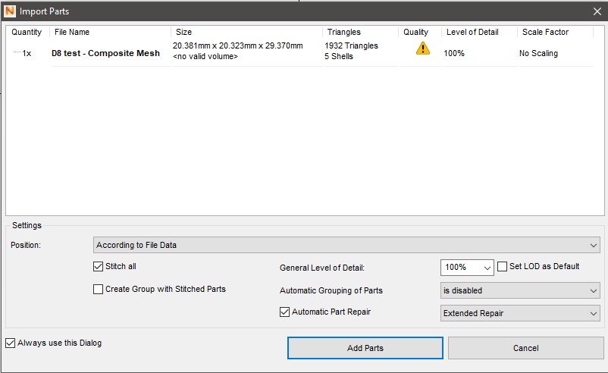Enable Create Group with Stitched Parts

click(x=98, y=289)
